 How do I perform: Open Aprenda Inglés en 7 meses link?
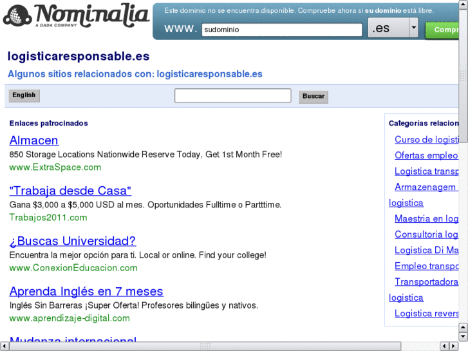click(x=86, y=291)
